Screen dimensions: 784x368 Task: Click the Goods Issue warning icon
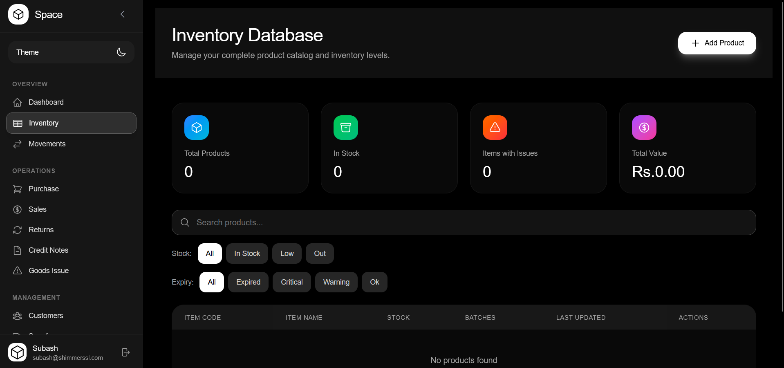click(x=17, y=271)
